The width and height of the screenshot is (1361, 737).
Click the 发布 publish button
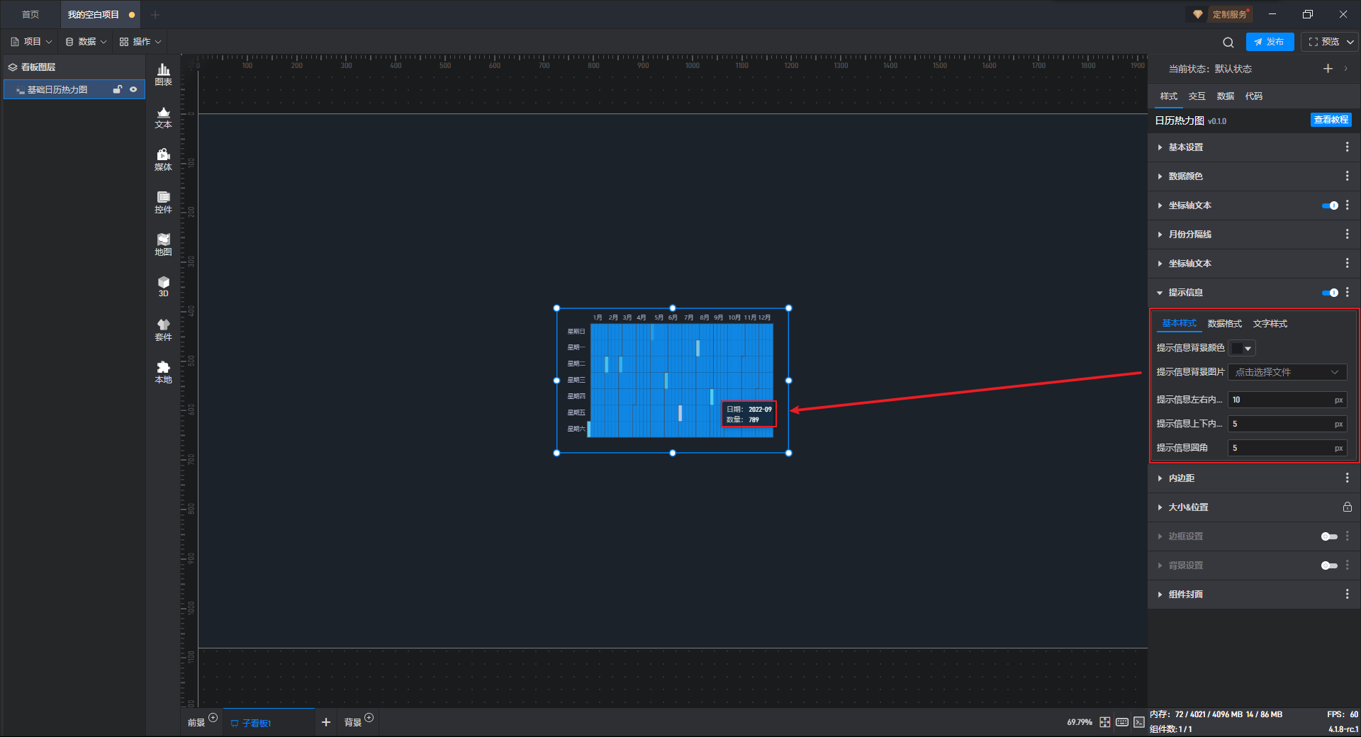(x=1270, y=42)
